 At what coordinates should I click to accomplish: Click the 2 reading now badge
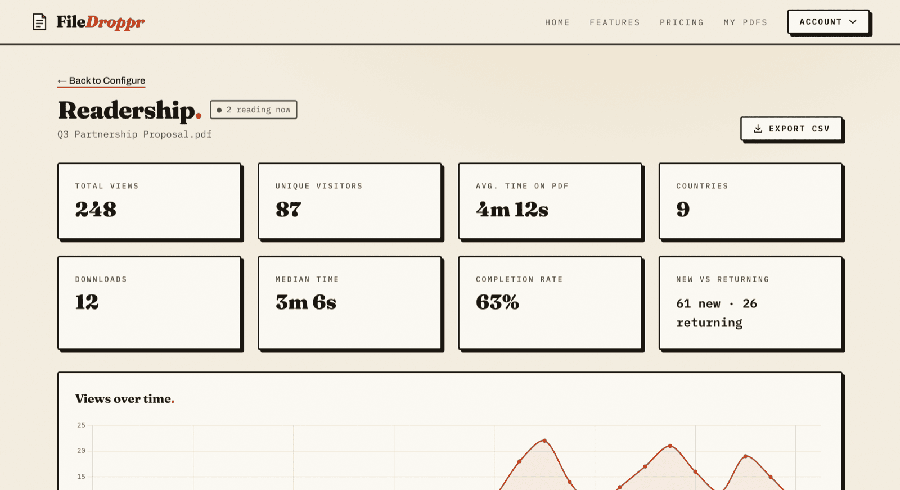[254, 110]
